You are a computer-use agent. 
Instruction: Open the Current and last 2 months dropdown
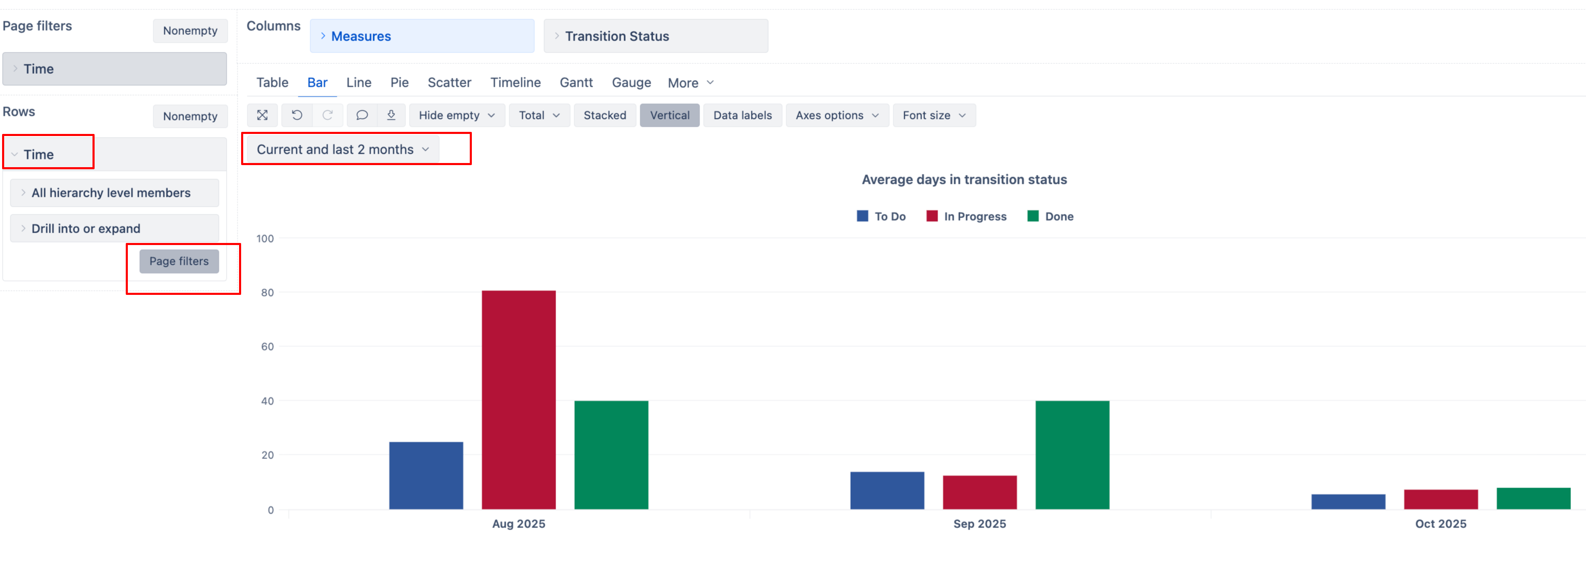click(342, 150)
